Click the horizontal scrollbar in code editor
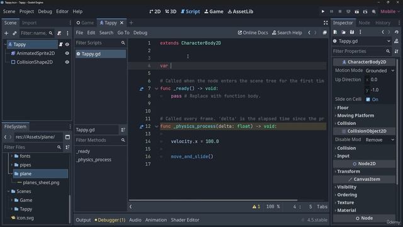Viewport: 403px width, 227px height. click(x=213, y=200)
